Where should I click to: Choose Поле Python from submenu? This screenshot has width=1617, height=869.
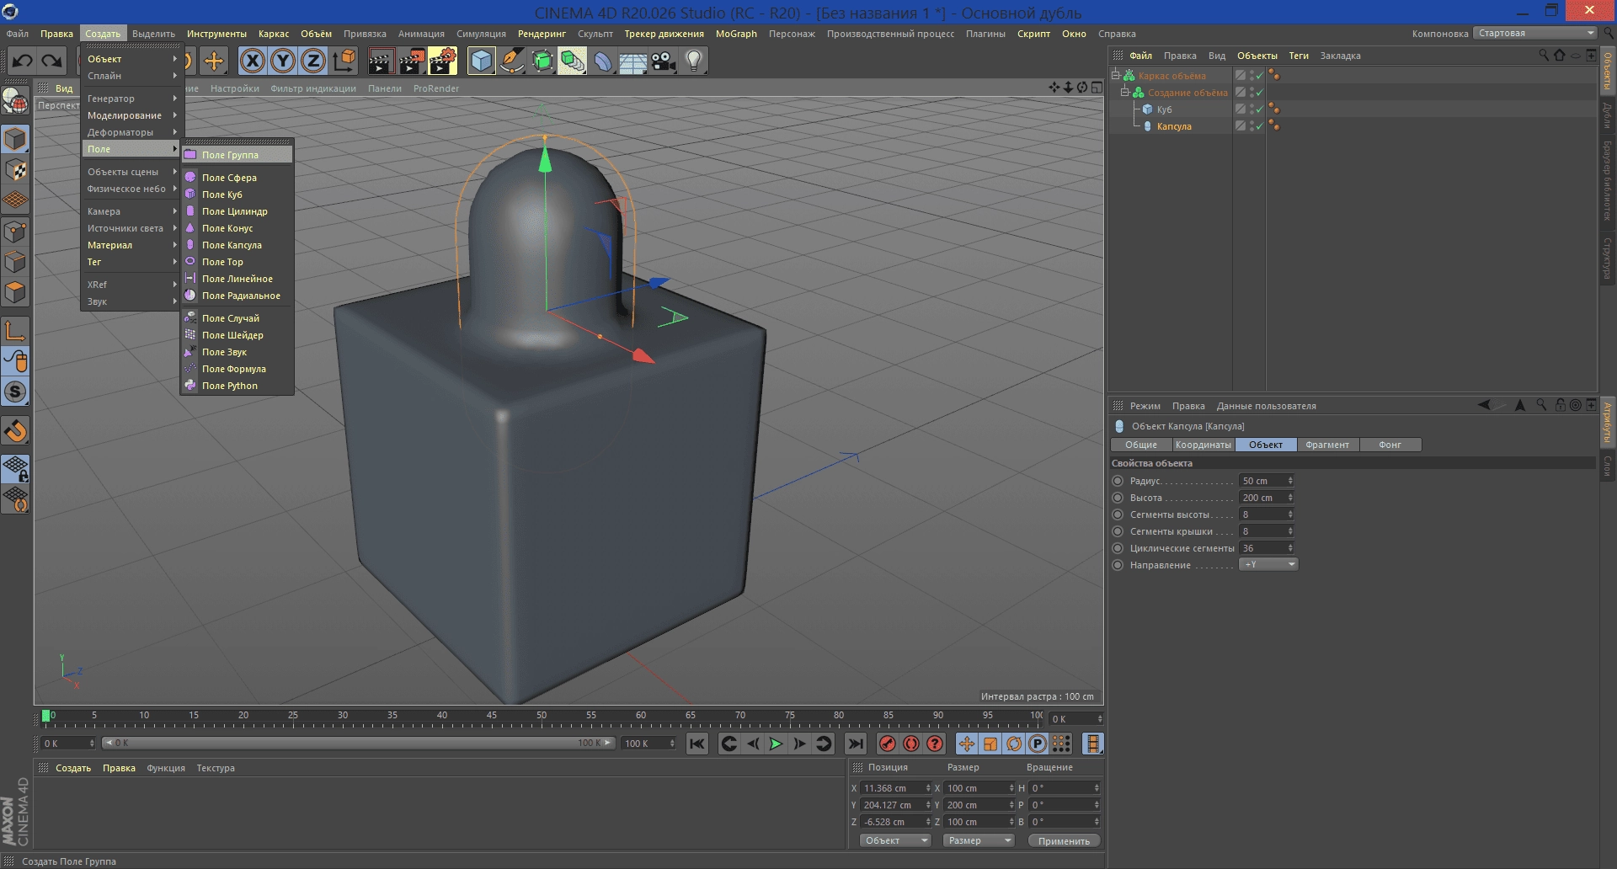coord(237,386)
